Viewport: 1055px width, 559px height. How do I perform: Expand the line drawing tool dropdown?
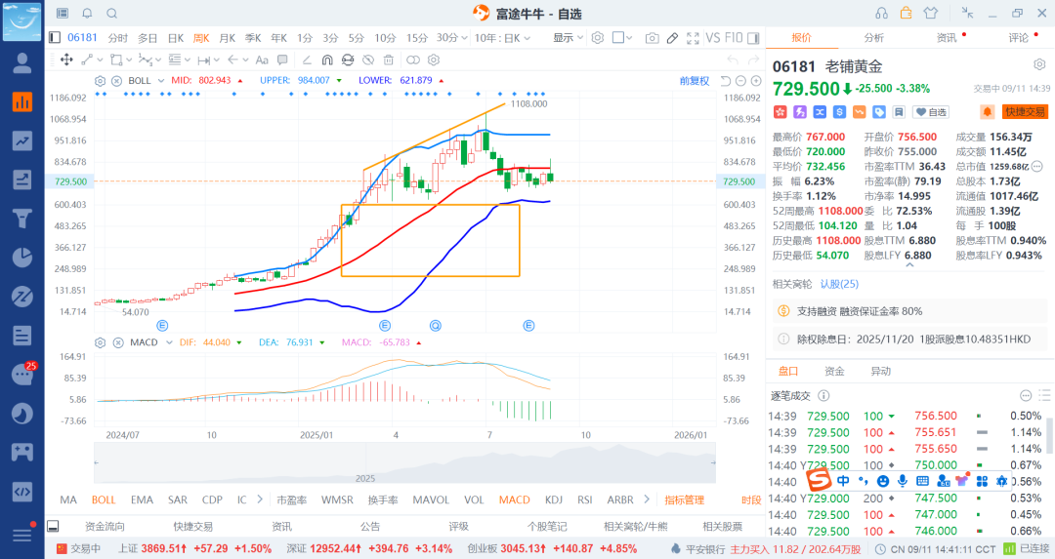pos(101,60)
